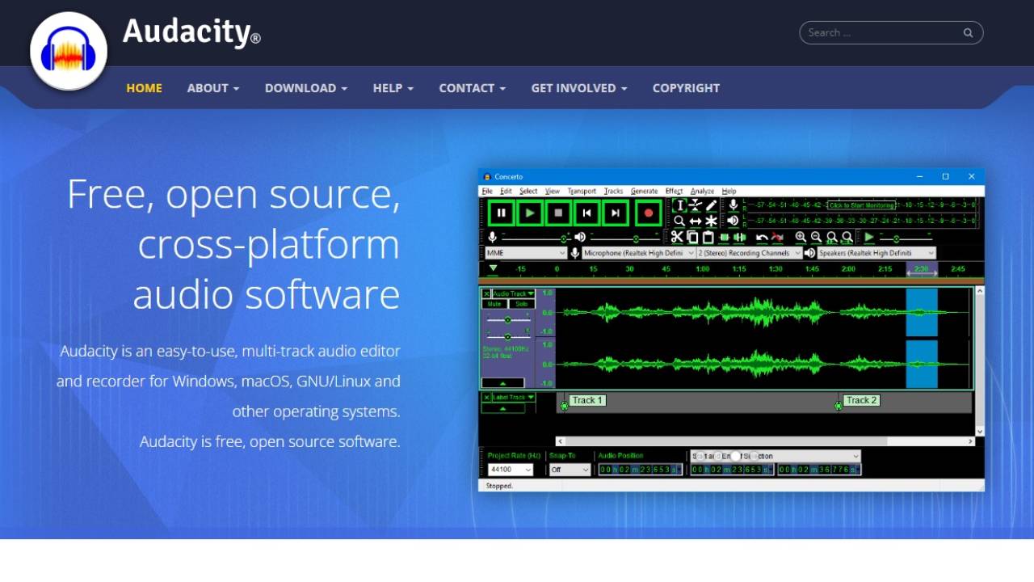Click the Zoom Out magnifier icon

pyautogui.click(x=816, y=237)
